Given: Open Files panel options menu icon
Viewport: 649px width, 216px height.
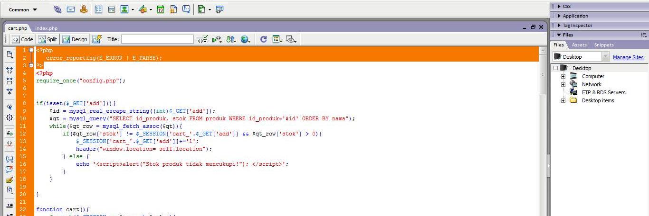Looking at the screenshot, I should click(644, 35).
